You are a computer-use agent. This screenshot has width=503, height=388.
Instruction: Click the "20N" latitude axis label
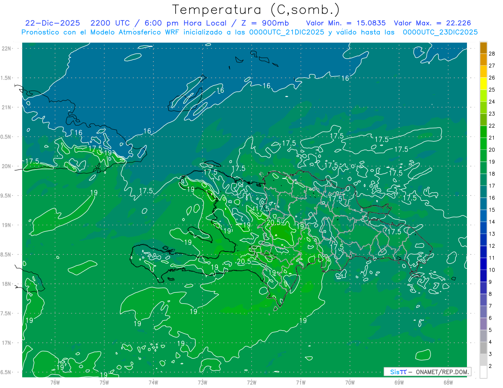click(x=6, y=166)
